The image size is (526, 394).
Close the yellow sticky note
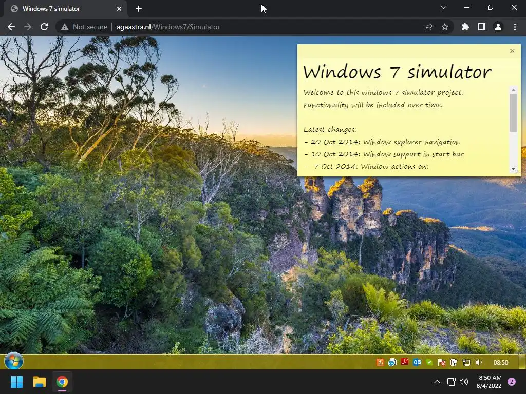click(512, 51)
